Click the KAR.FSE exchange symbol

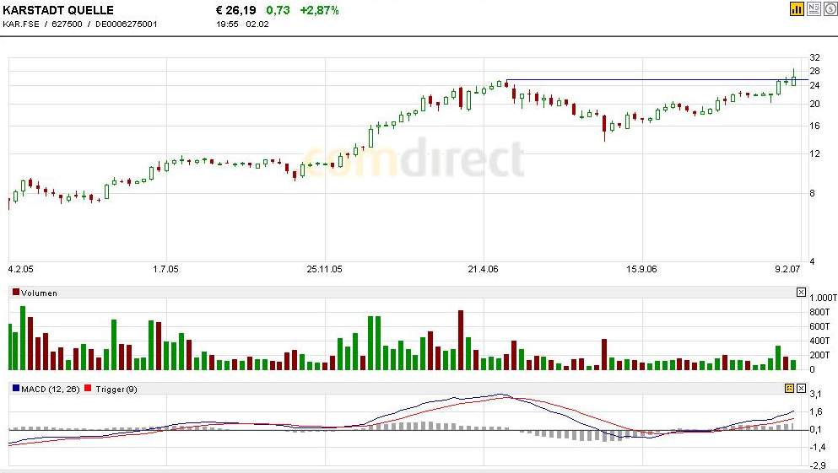point(21,24)
